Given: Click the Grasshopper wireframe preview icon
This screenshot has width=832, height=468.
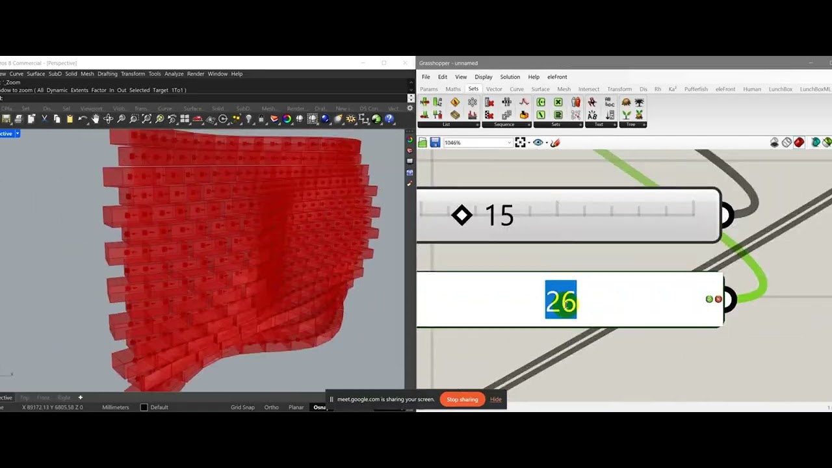Looking at the screenshot, I should pos(786,142).
